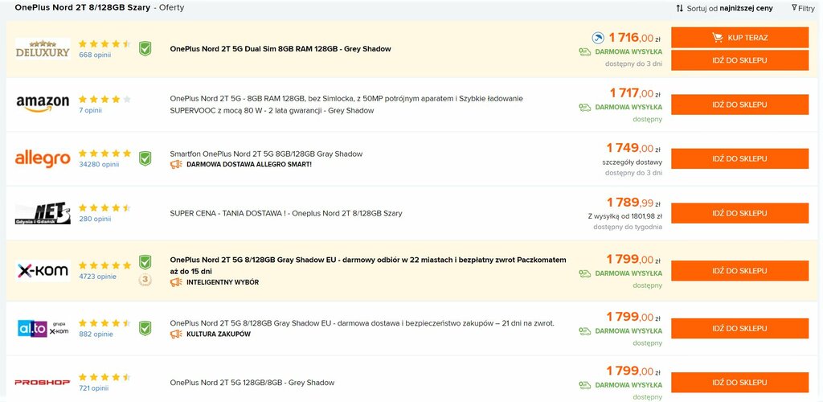The image size is (823, 402).
Task: Click the delivery truck icon in the x-kom offer
Action: click(585, 273)
